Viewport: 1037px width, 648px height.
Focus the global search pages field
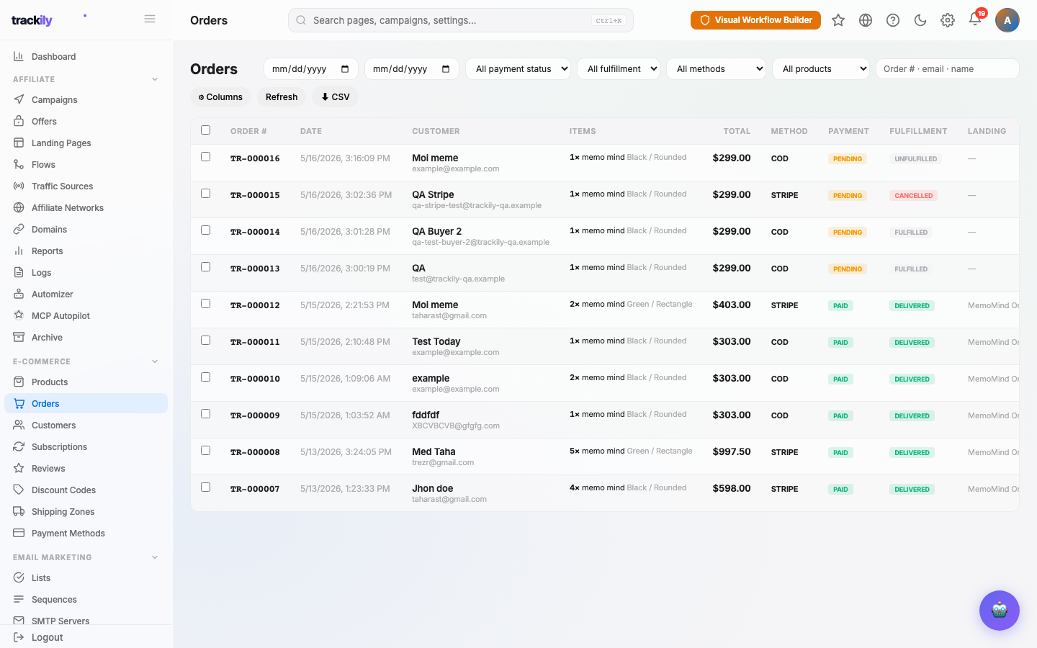click(x=461, y=20)
